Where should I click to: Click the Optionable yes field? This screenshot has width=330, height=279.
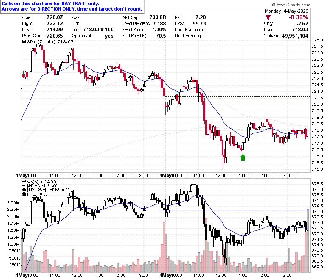click(93, 36)
